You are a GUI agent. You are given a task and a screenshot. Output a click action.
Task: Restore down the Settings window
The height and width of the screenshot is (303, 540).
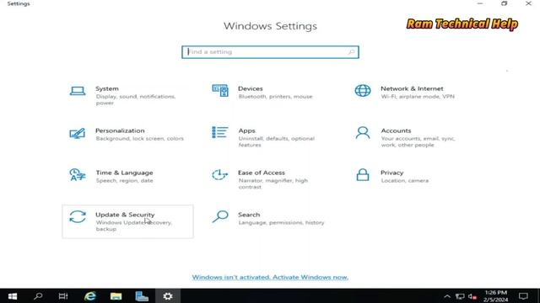pyautogui.click(x=505, y=3)
